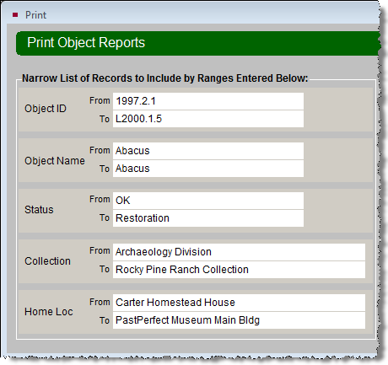Click the Status To field showing Restoration

point(208,218)
